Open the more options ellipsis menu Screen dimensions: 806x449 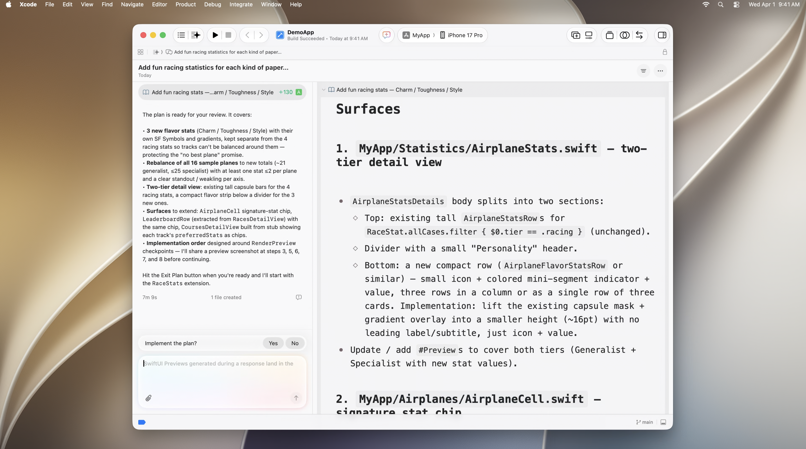[x=660, y=71]
